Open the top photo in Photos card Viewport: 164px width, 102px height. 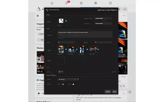40,57
